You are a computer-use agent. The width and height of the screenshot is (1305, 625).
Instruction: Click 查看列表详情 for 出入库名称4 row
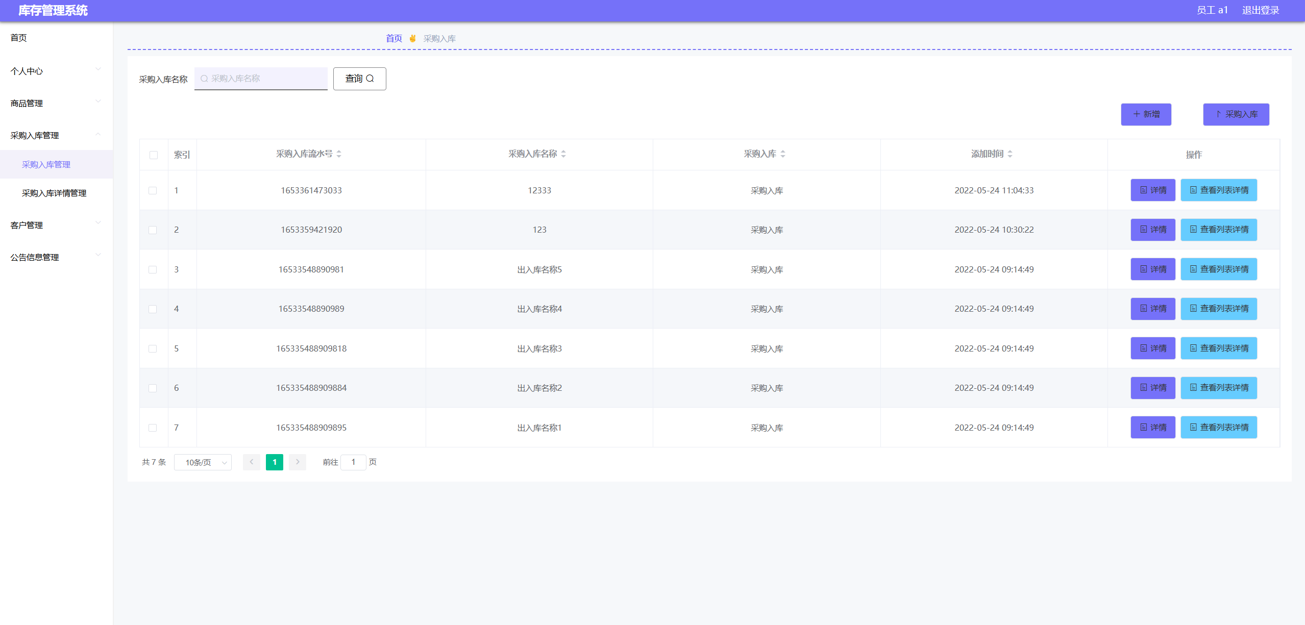click(x=1219, y=309)
